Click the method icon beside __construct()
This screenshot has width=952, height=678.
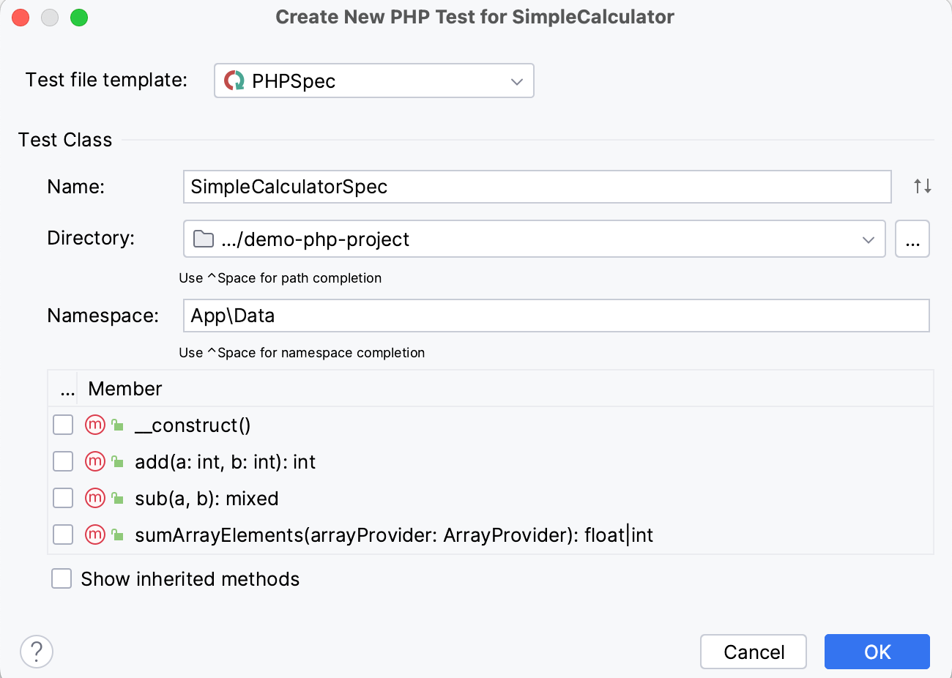(95, 425)
